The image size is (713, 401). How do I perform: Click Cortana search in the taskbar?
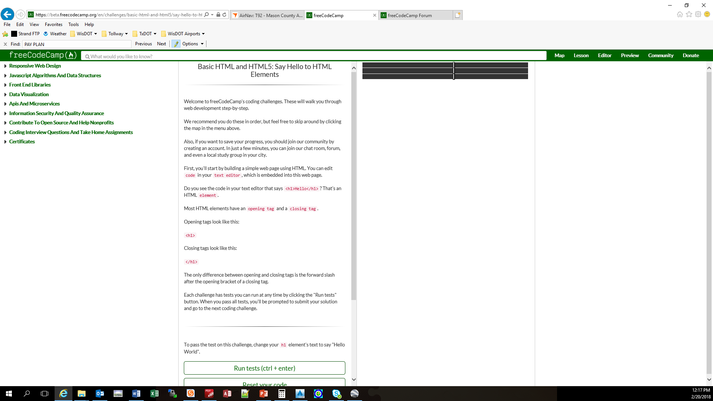(26, 393)
